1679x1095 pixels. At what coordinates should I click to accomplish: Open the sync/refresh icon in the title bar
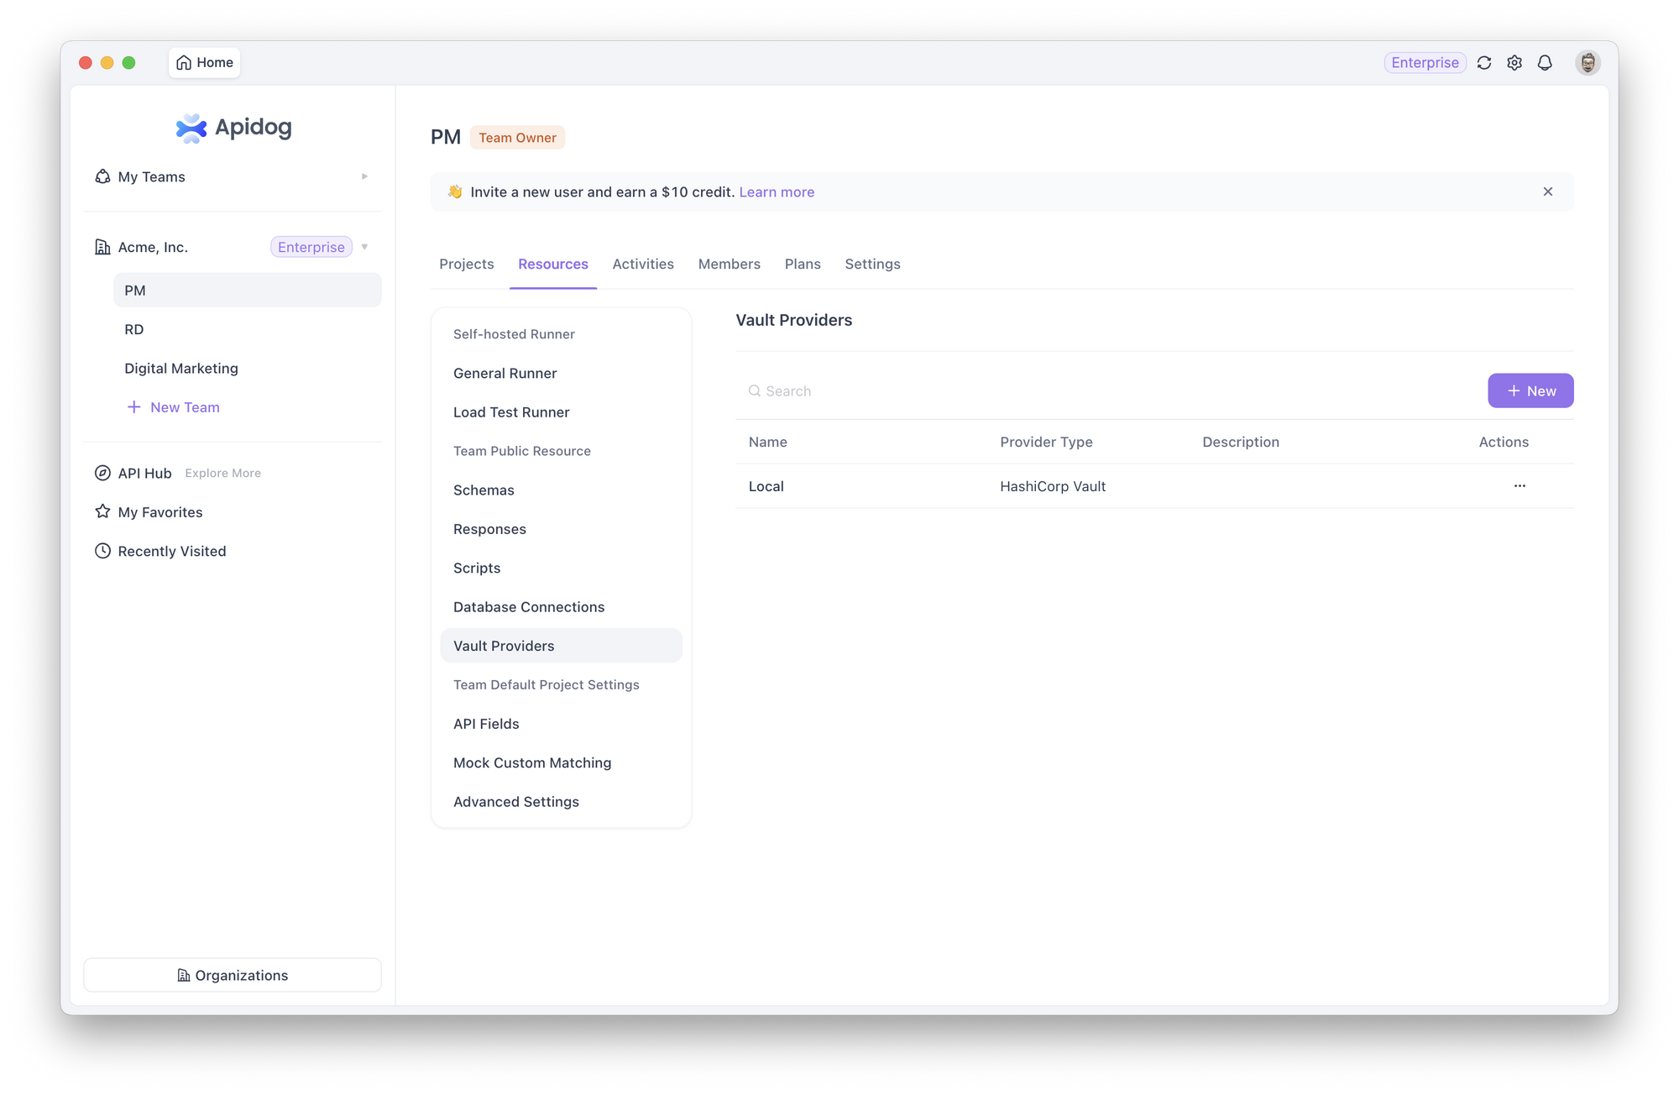1484,62
